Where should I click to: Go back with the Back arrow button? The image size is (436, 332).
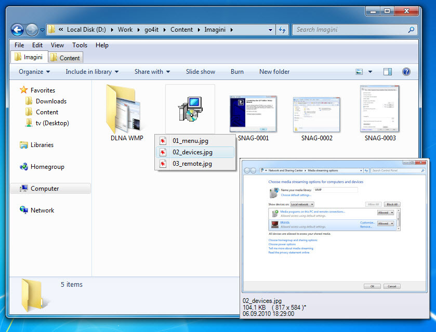tap(17, 30)
